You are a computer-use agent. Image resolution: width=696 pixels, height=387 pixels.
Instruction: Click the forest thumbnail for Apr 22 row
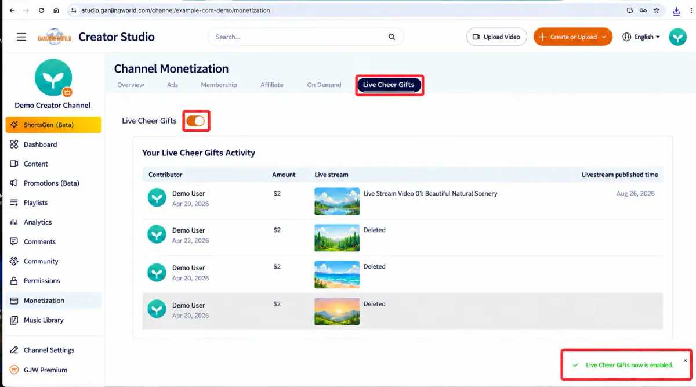click(337, 238)
